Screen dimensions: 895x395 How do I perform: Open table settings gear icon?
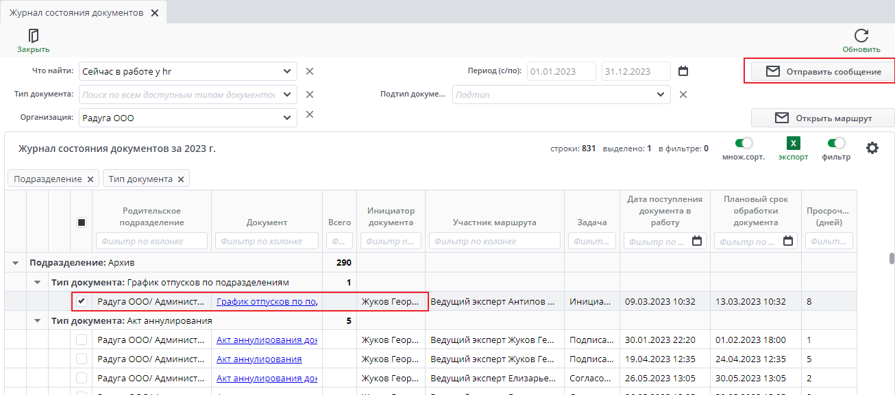pos(872,148)
